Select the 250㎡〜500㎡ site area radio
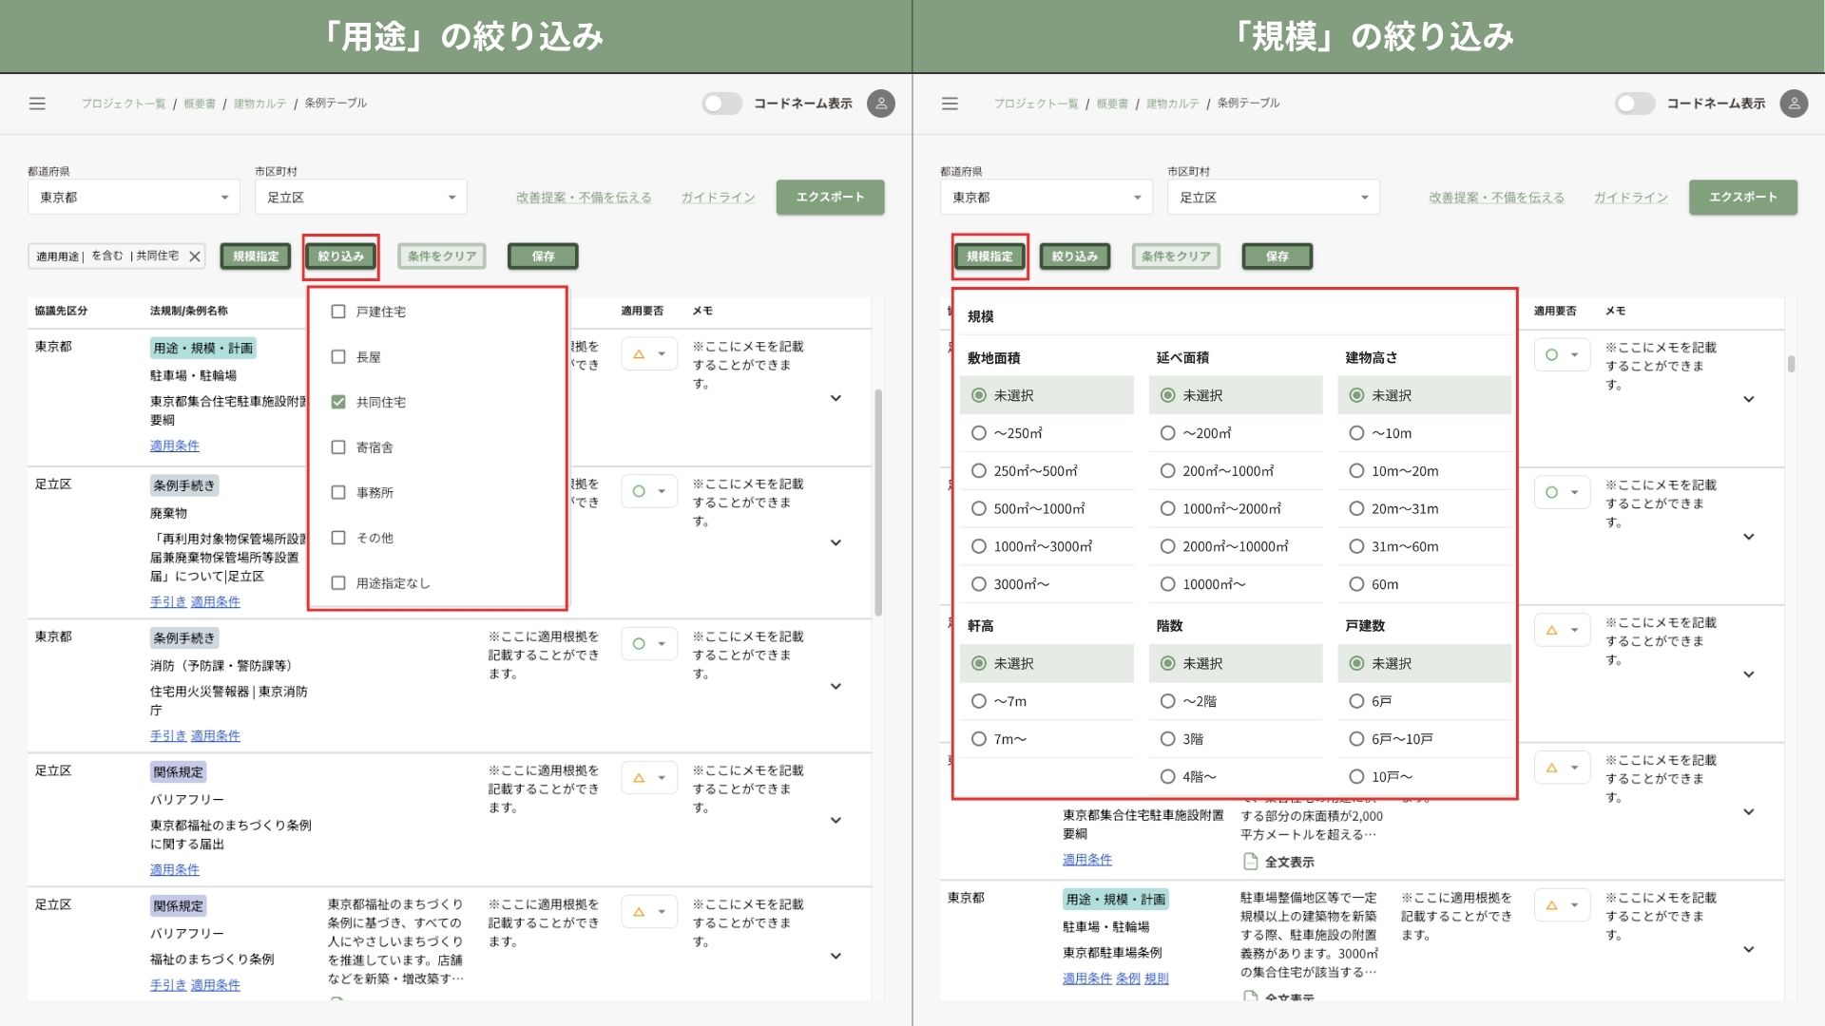The image size is (1825, 1026). [979, 471]
